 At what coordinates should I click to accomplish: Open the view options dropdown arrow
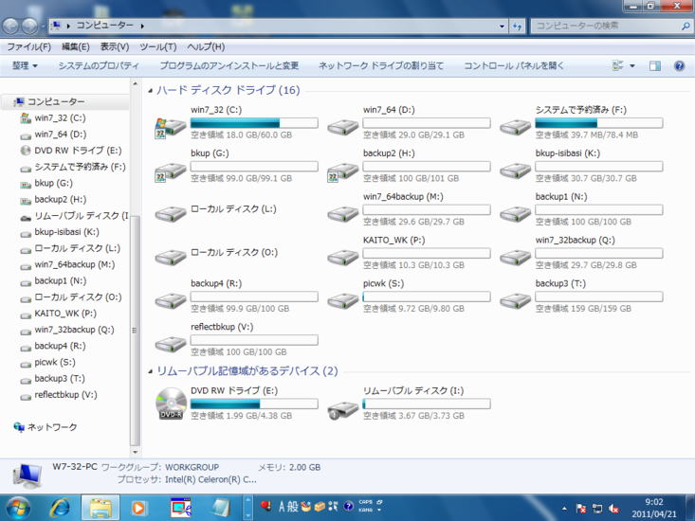pos(631,66)
